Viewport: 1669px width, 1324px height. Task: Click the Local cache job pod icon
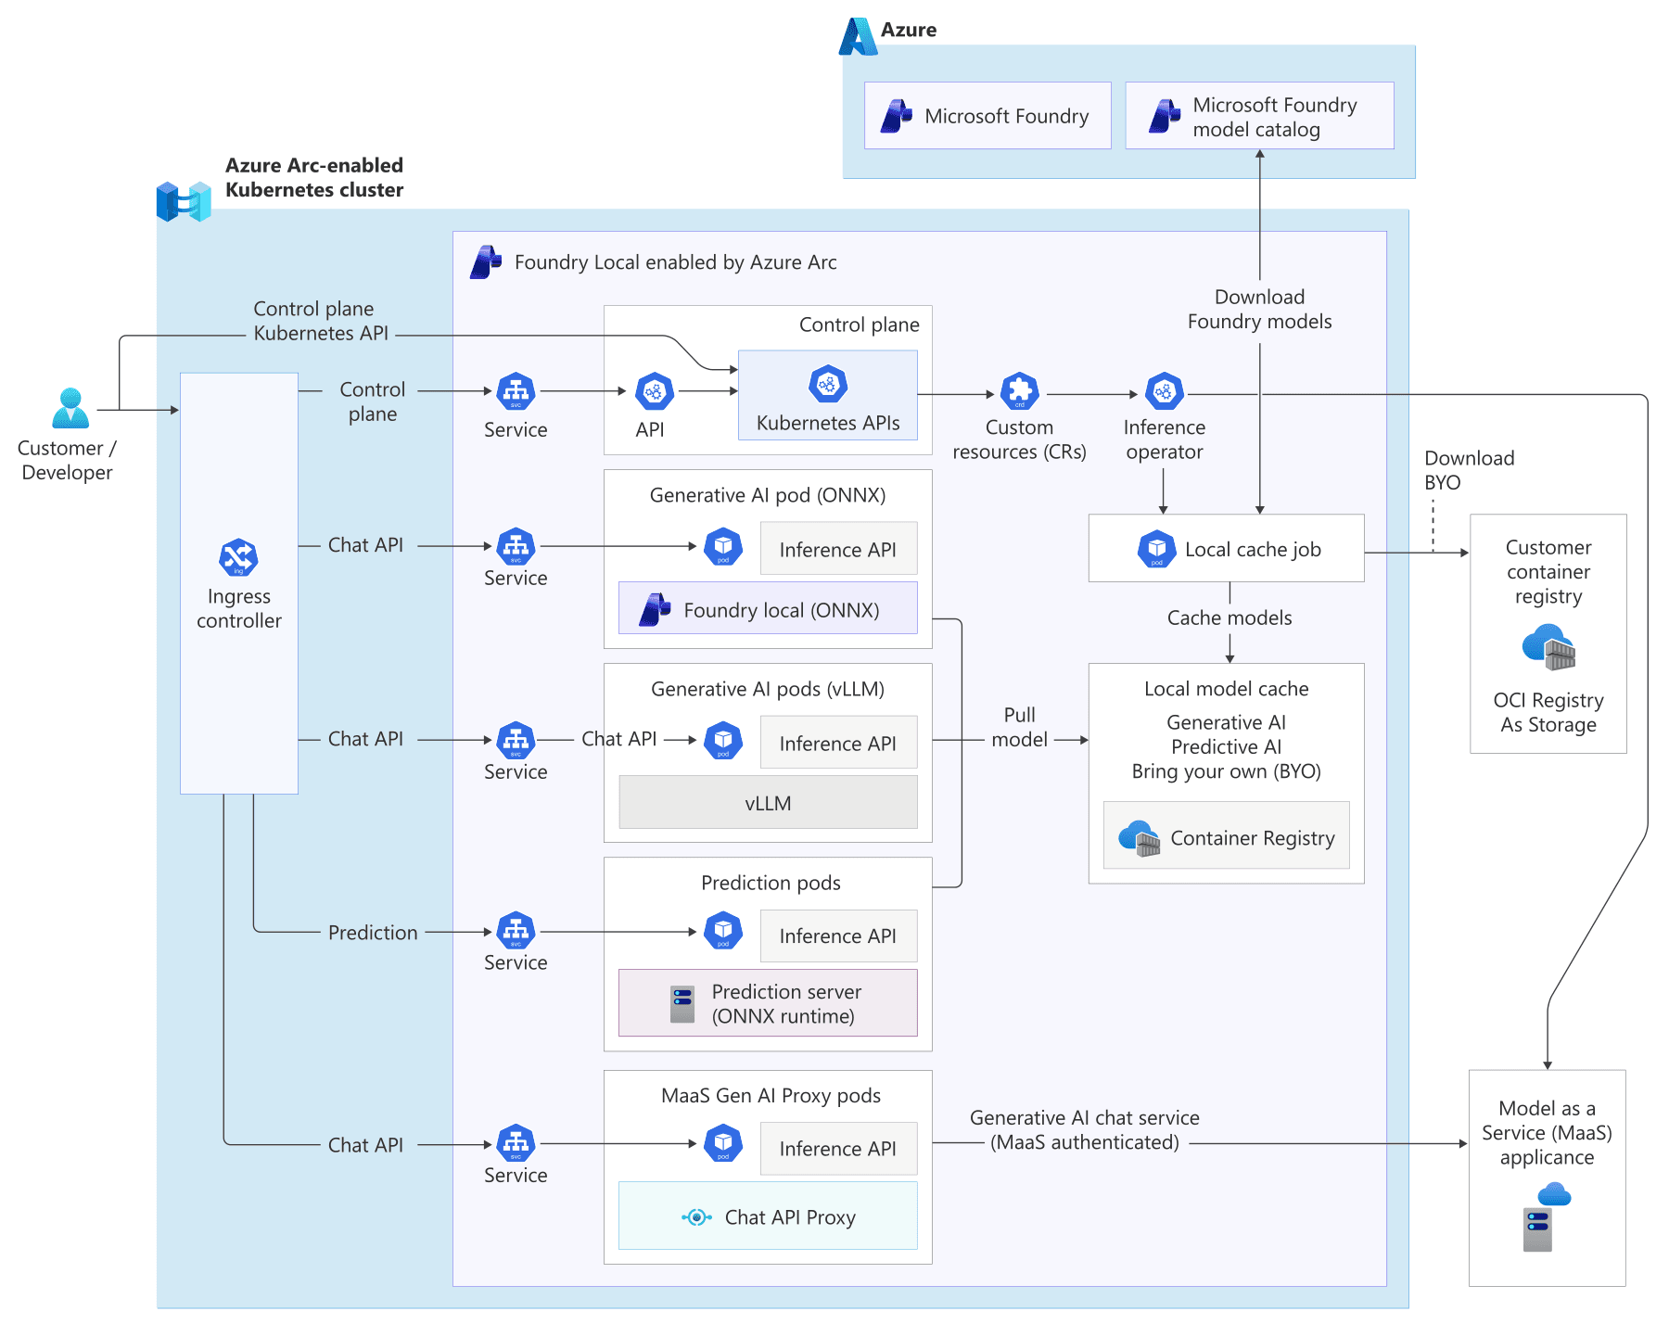[x=1156, y=549]
